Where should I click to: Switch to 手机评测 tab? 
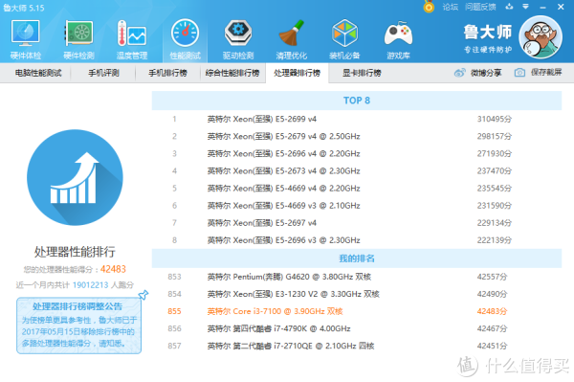(103, 73)
